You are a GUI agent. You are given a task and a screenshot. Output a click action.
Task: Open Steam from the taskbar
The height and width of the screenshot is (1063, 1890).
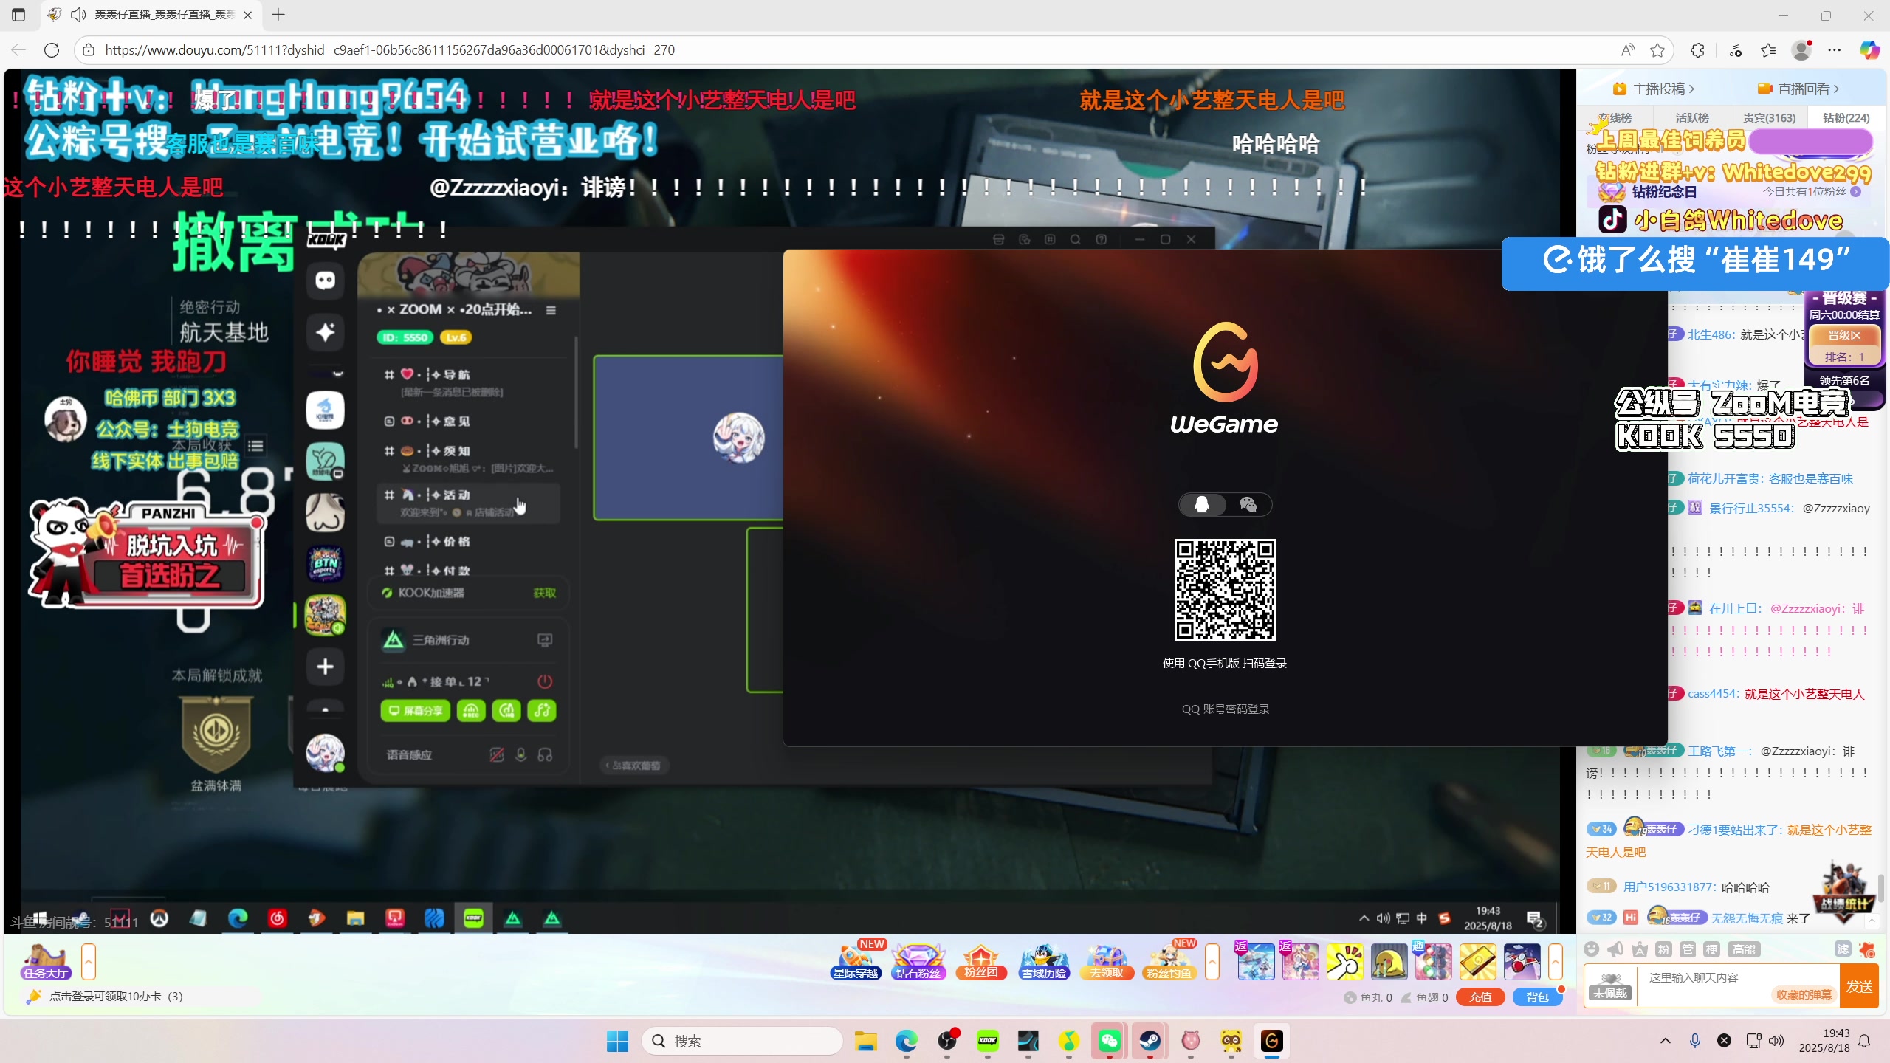point(1150,1041)
